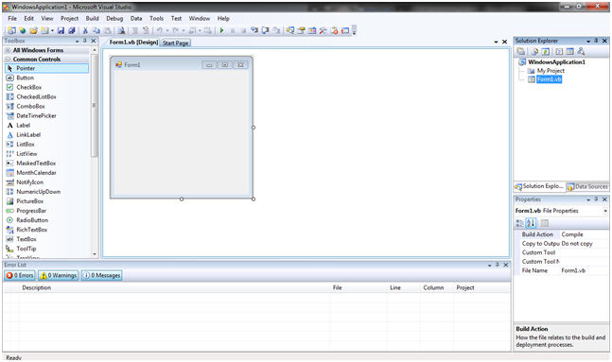Expand the All Windows Forms group
The height and width of the screenshot is (362, 612).
pyautogui.click(x=8, y=50)
